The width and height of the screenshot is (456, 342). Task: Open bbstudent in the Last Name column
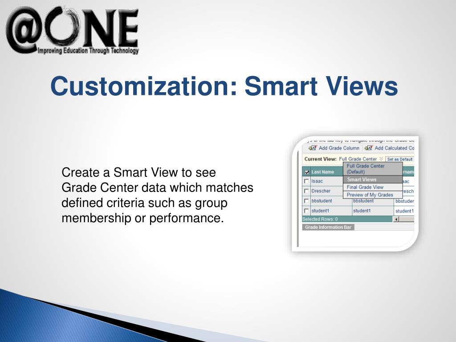[x=322, y=201]
